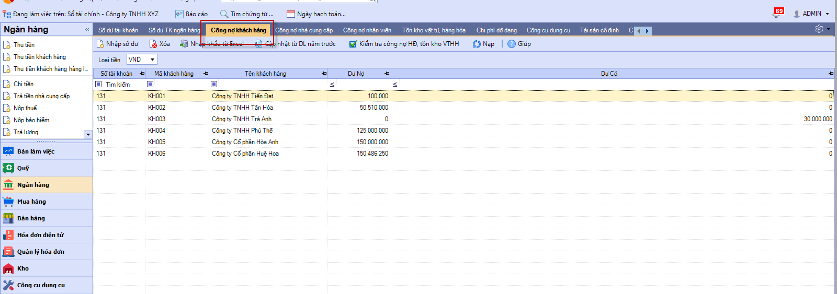Expand the sidebar task list arrow

coord(88,134)
